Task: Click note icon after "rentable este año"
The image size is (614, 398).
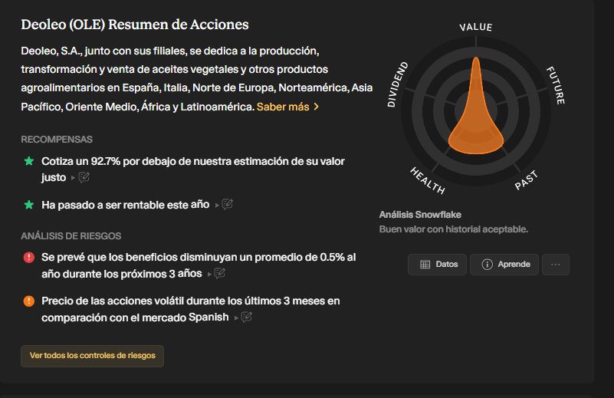Action: pos(228,205)
